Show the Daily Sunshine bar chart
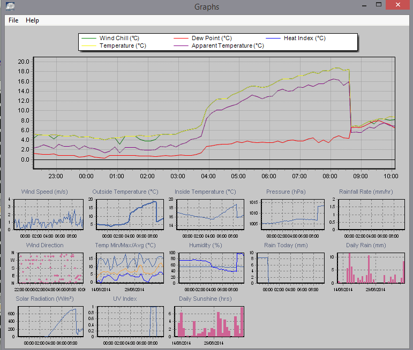 [211, 321]
